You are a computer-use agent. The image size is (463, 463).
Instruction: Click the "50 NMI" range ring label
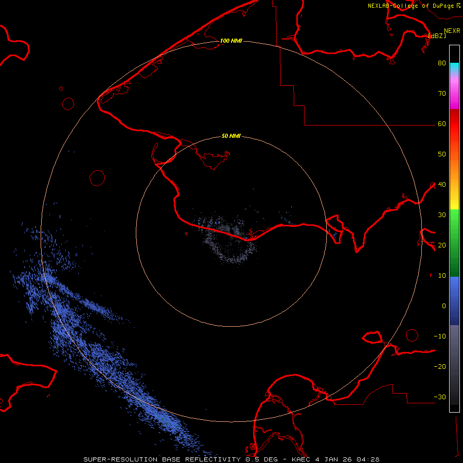(x=231, y=136)
